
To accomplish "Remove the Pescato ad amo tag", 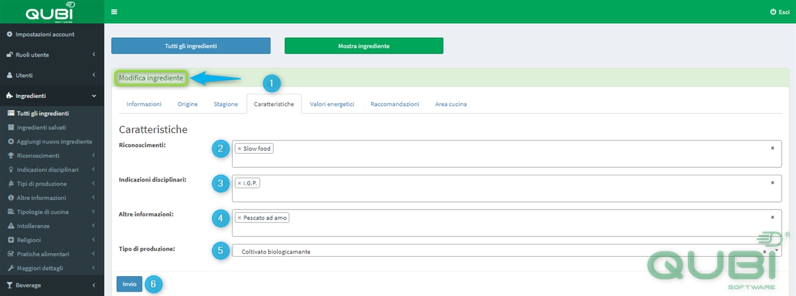I will tap(239, 218).
